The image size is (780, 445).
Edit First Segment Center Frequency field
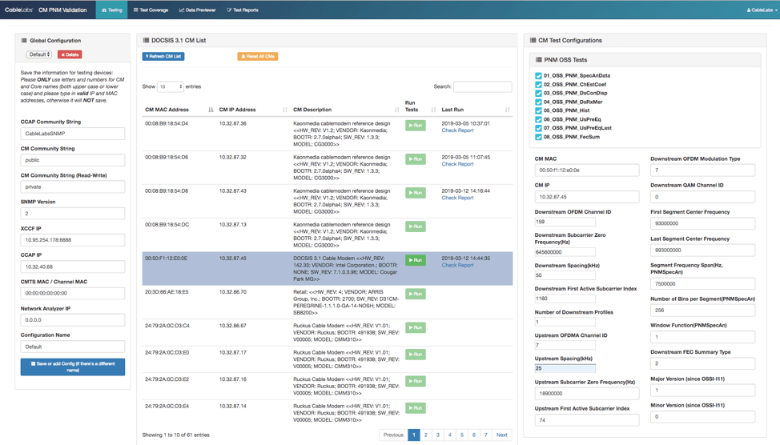(702, 223)
